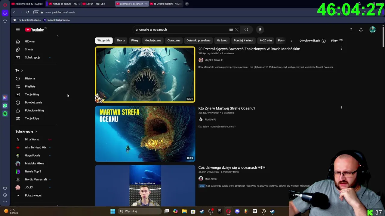385x216 pixels.
Task: Open options menu for Kto Żyje w Martwej Strefie video
Action: [341, 108]
